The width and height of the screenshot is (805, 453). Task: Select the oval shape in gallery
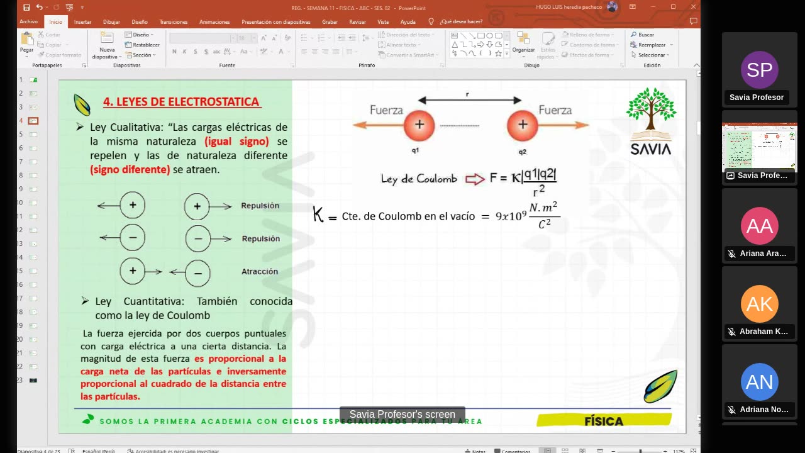click(489, 36)
